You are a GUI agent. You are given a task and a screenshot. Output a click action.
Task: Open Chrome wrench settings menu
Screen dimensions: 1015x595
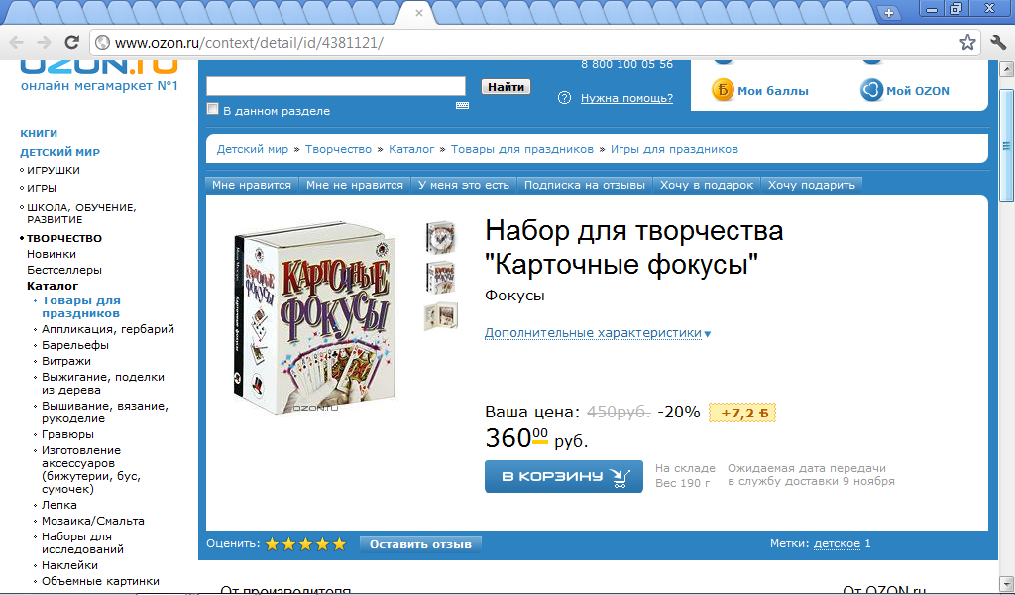[997, 42]
